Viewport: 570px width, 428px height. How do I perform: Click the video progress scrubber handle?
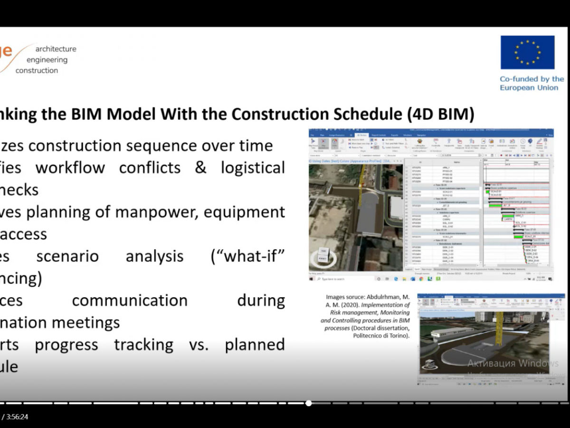coord(308,403)
